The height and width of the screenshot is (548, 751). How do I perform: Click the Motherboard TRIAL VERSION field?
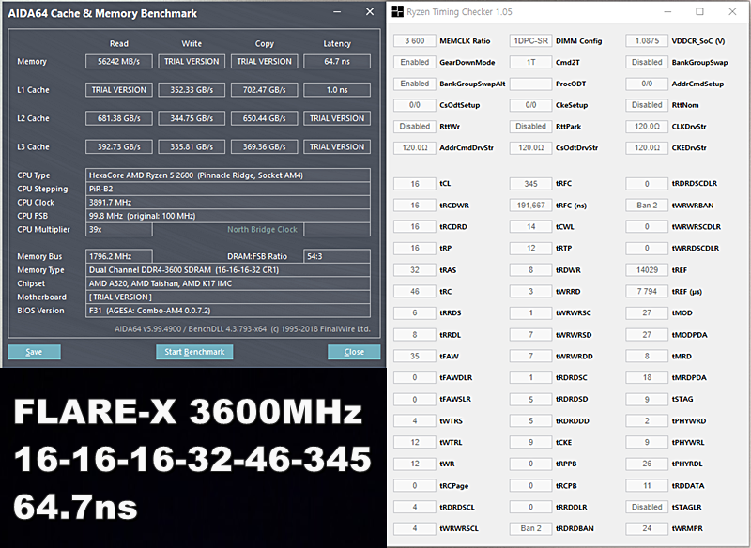coord(228,297)
